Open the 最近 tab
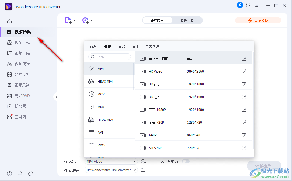This screenshot has width=292, height=181. click(93, 46)
